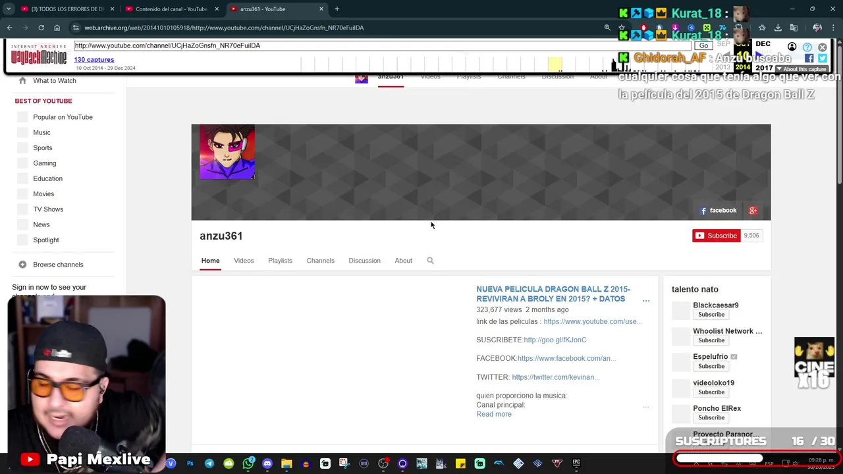Select Spotlight in sidebar

tap(46, 240)
